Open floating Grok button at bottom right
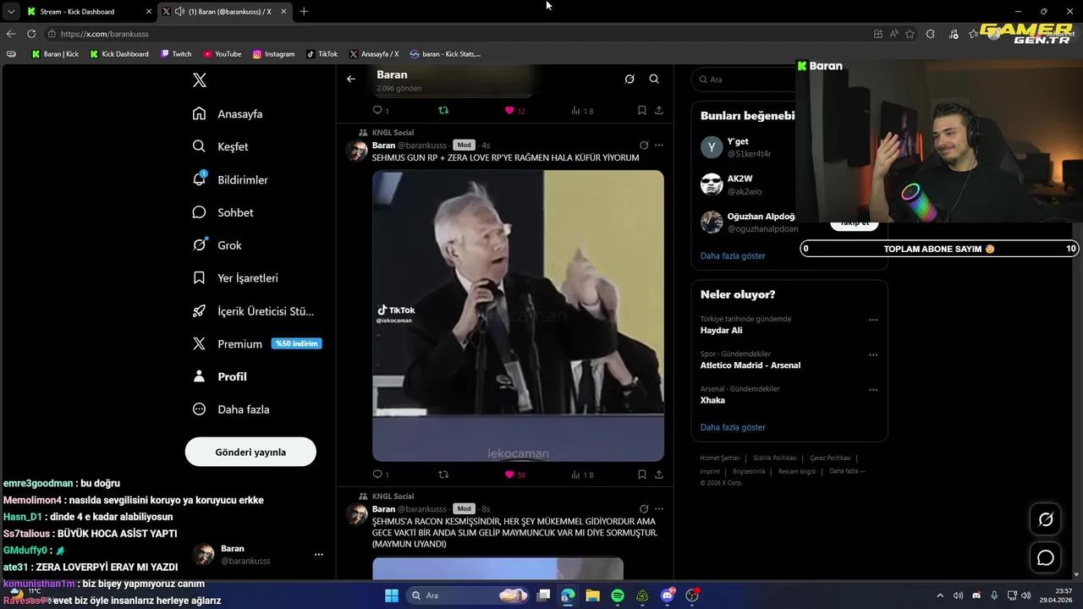This screenshot has height=609, width=1083. (x=1046, y=519)
